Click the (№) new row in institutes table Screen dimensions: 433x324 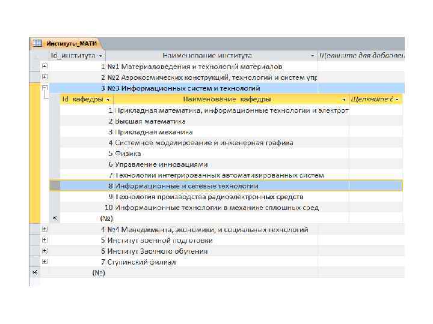click(78, 273)
